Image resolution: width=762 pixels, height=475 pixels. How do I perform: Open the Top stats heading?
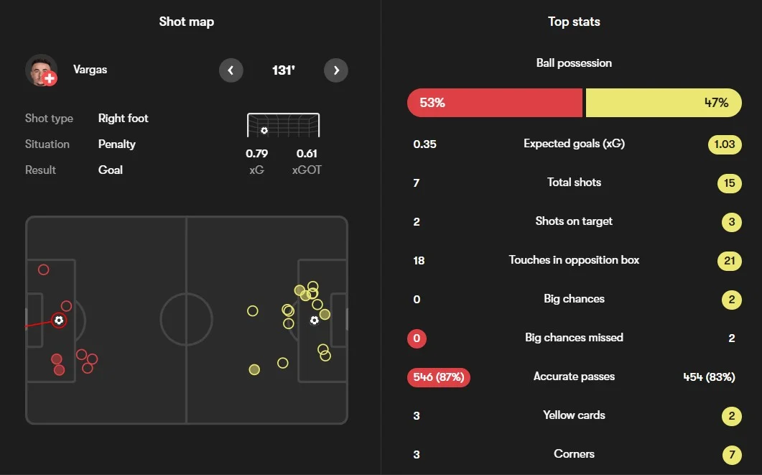click(x=574, y=22)
